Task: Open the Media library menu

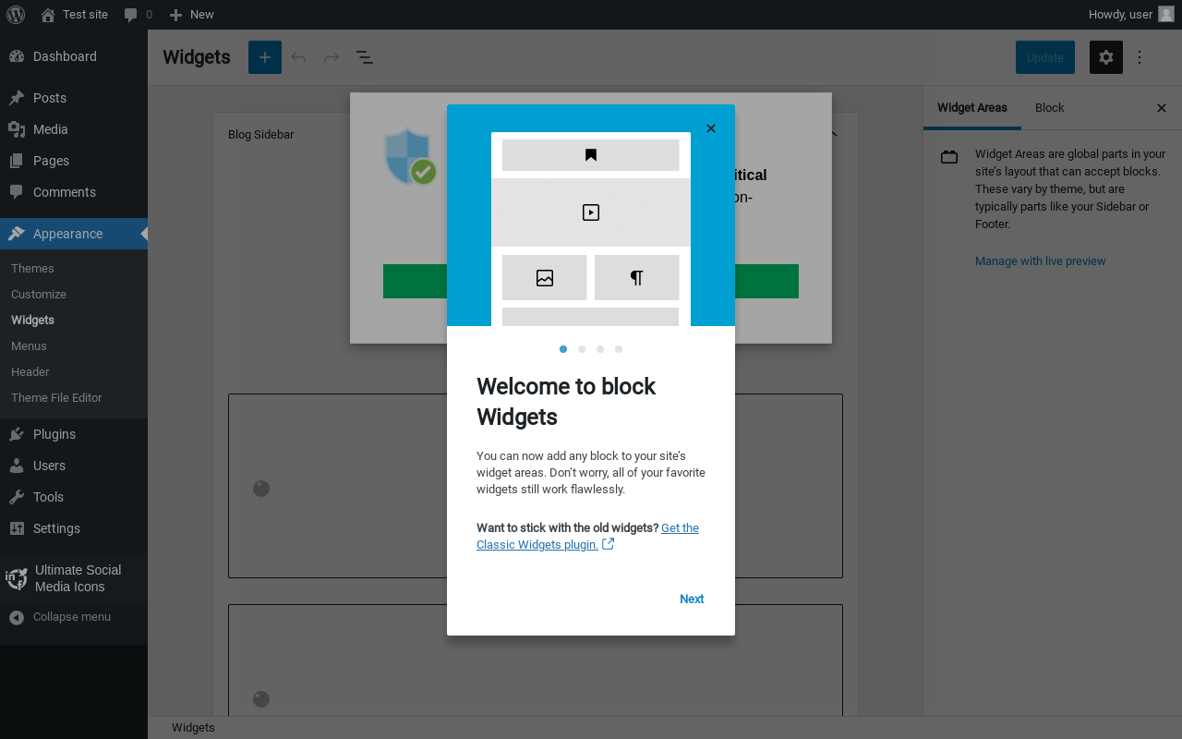Action: tap(74, 129)
